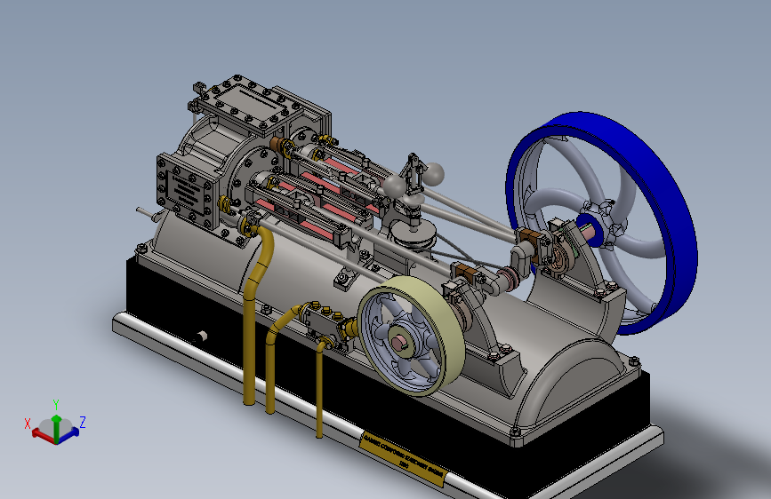The height and width of the screenshot is (499, 771).
Task: Select the governor's right flyball
Action: tap(434, 174)
